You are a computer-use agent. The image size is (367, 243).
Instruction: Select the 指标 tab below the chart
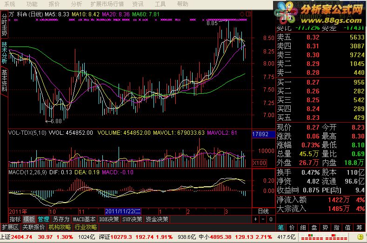point(15,219)
